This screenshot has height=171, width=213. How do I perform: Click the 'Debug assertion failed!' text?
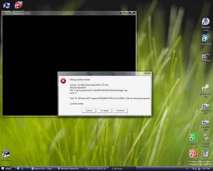pos(80,80)
